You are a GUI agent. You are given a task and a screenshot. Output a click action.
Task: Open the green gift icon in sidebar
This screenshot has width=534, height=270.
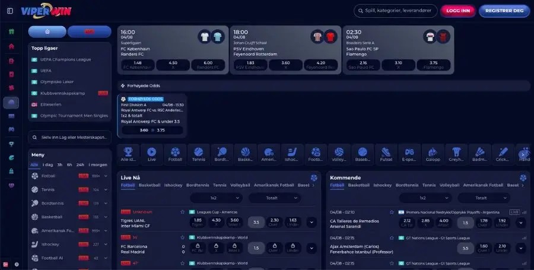pyautogui.click(x=11, y=31)
